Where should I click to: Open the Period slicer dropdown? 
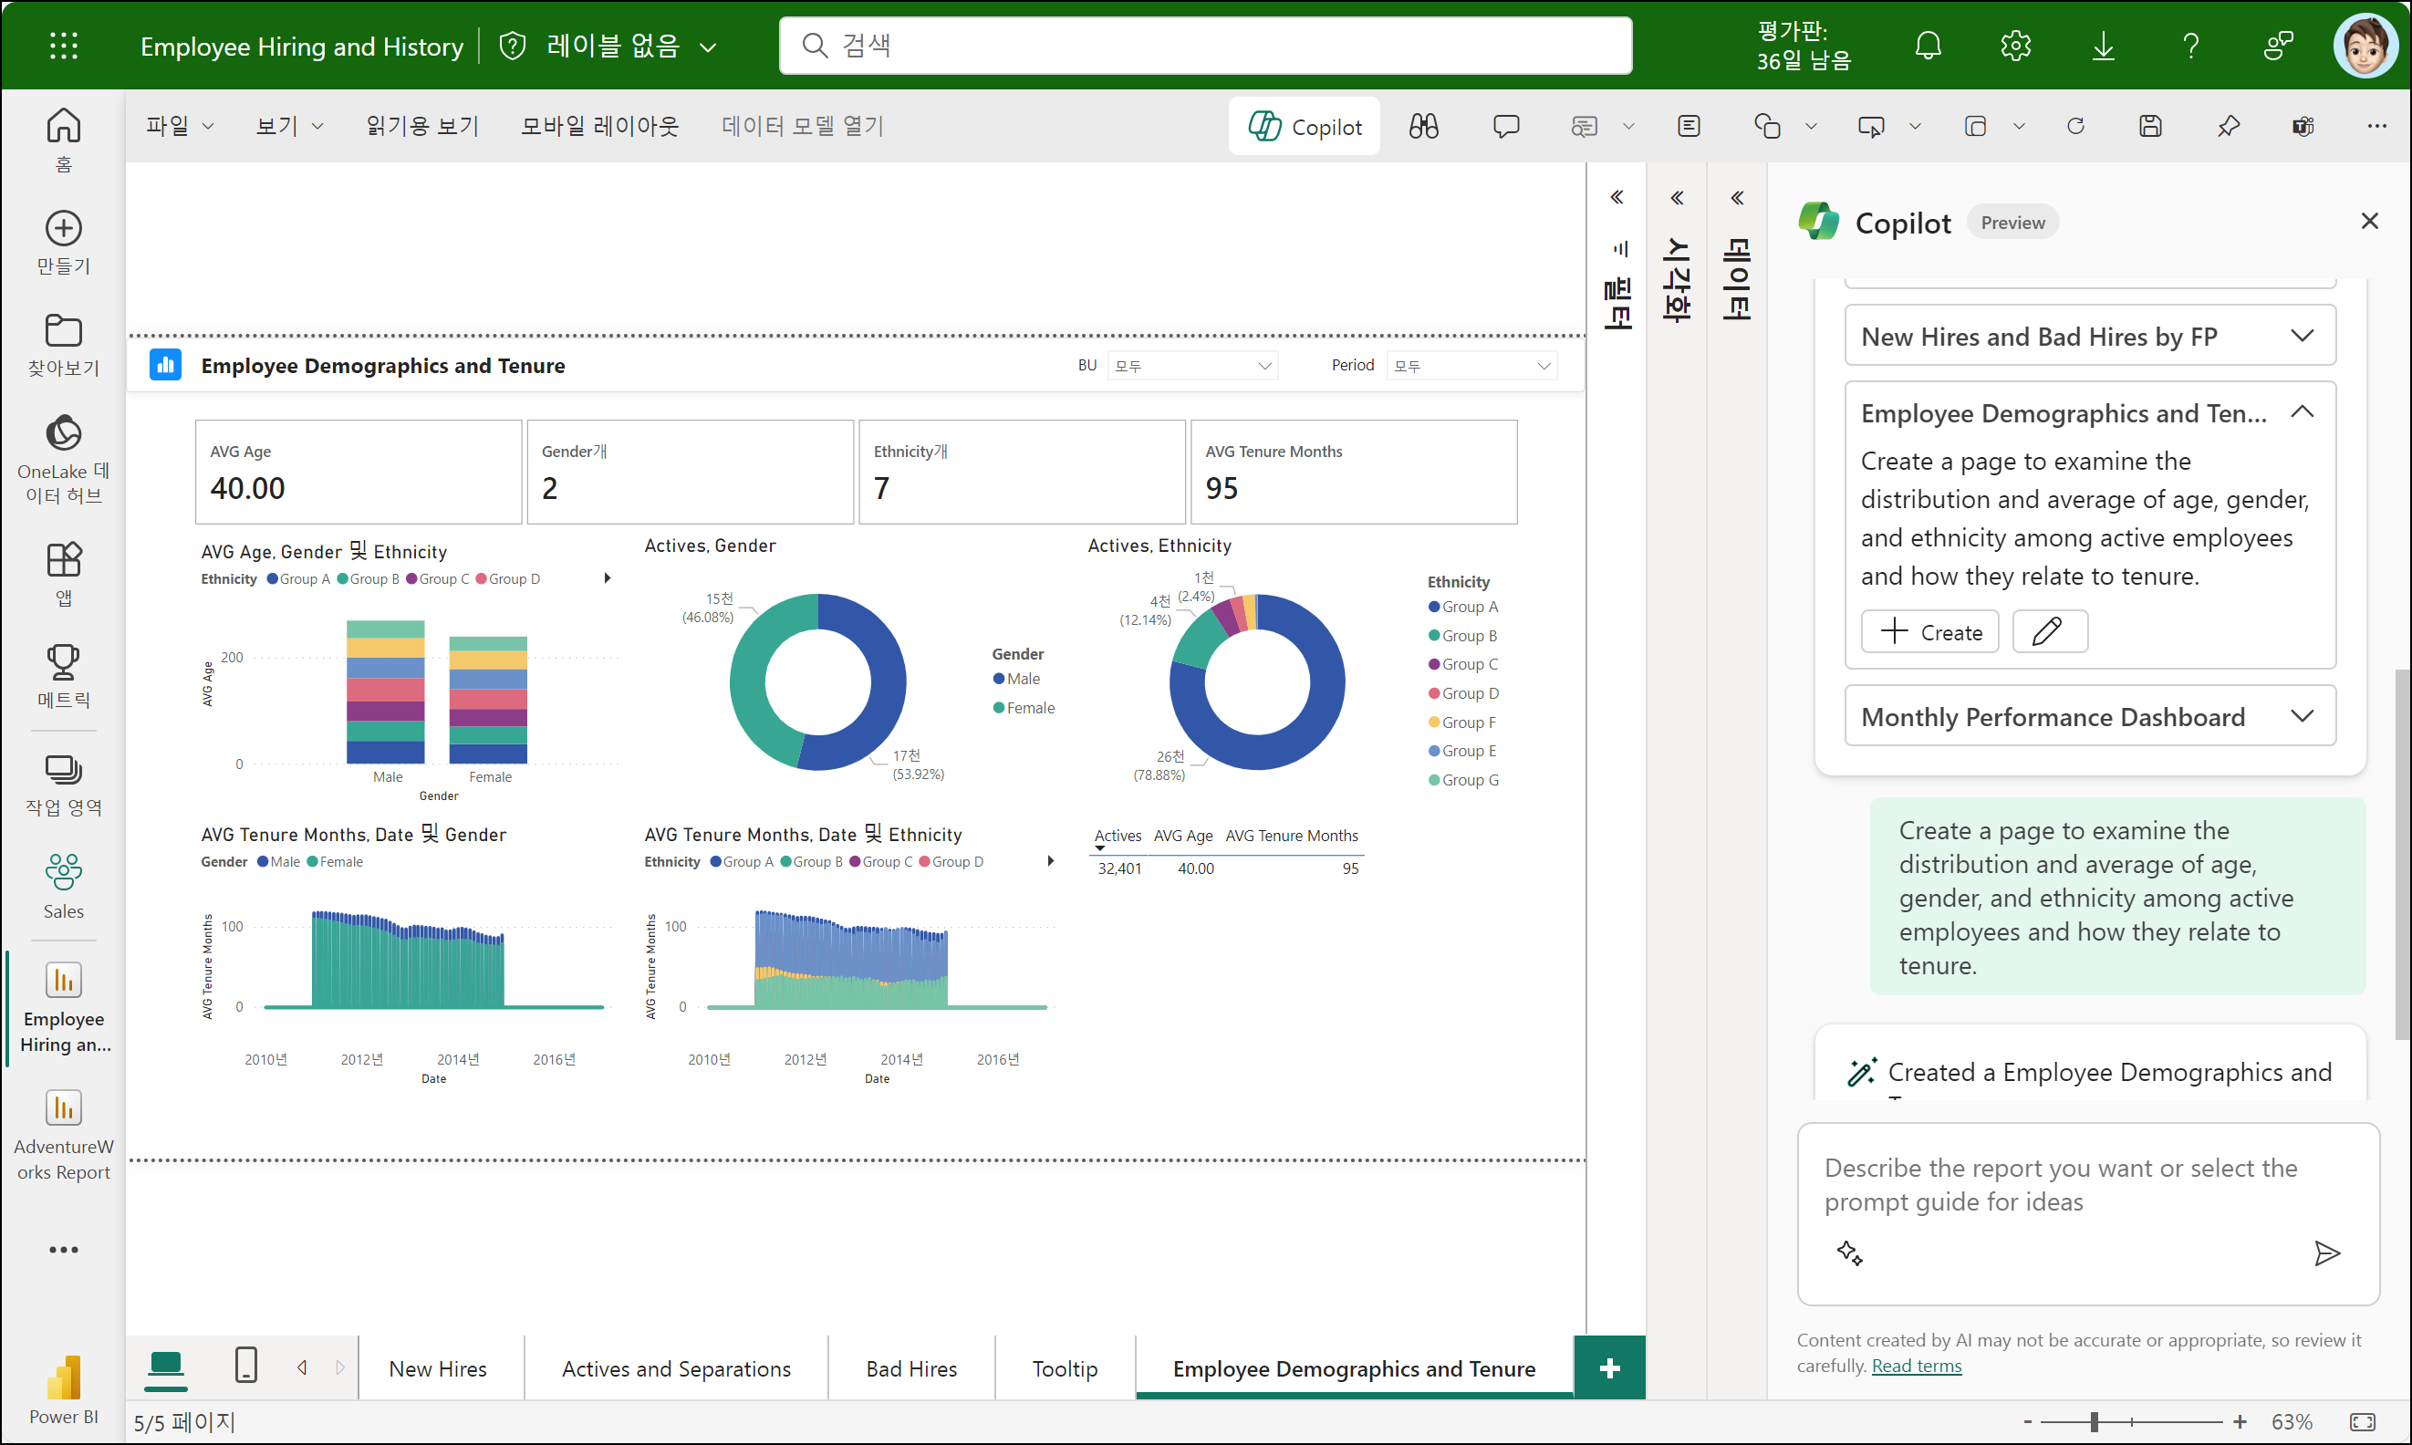1471,366
